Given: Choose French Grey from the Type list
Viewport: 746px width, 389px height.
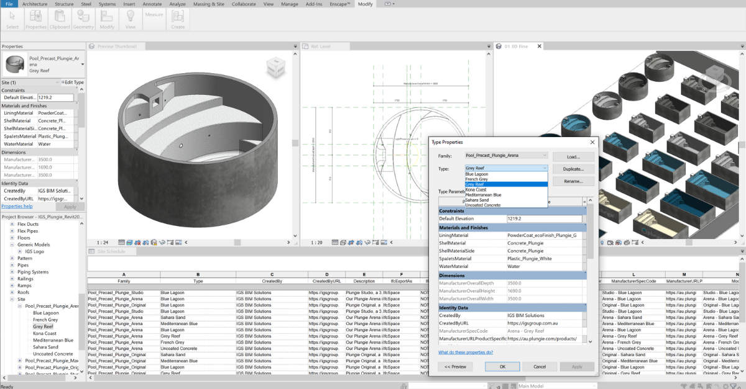Looking at the screenshot, I should pos(506,179).
